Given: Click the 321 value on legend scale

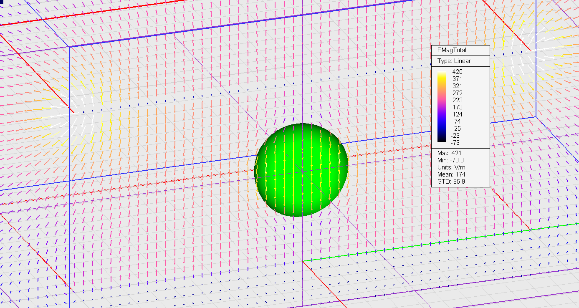Looking at the screenshot, I should click(458, 86).
